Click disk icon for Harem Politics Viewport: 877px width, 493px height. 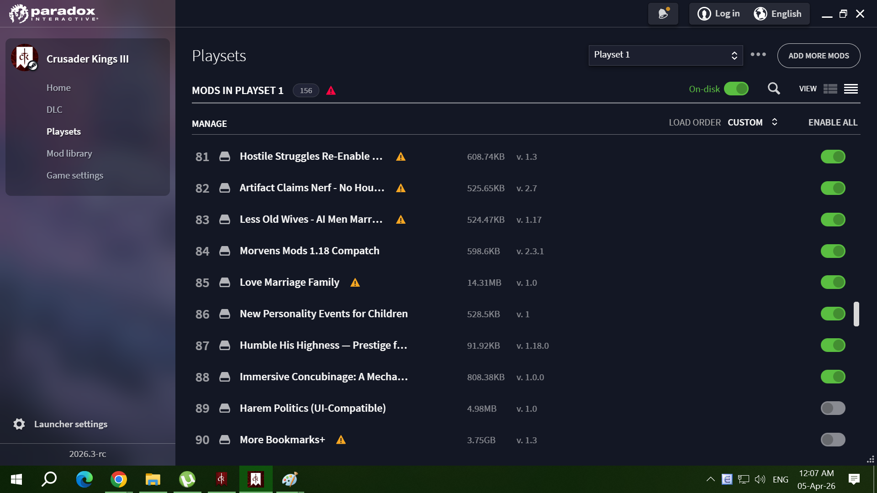pyautogui.click(x=225, y=408)
